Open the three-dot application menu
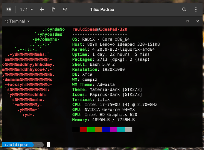The image size is (204, 150). click(x=196, y=10)
